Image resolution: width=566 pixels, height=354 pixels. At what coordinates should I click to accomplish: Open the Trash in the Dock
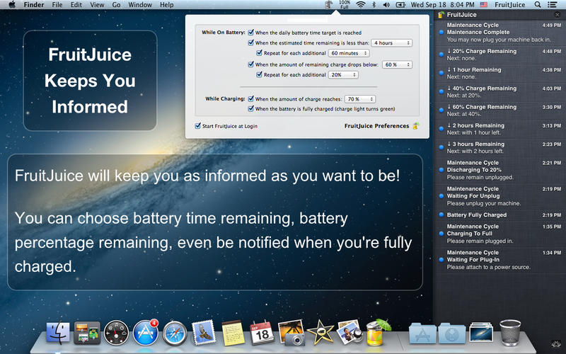coord(510,333)
